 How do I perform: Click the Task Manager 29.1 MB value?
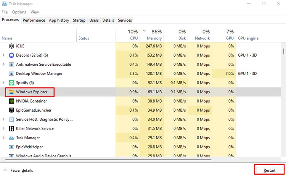coord(155,138)
